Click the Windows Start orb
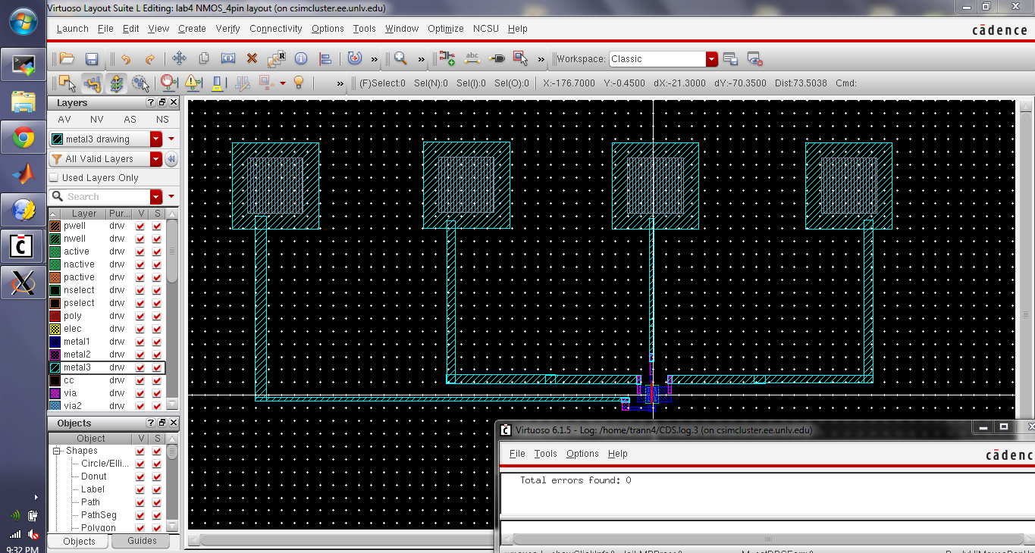The width and height of the screenshot is (1035, 553). [x=24, y=22]
